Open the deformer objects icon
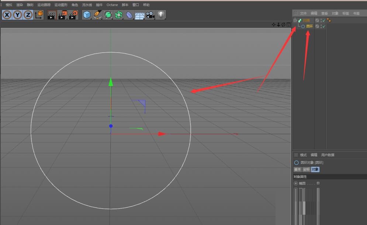 [128, 15]
